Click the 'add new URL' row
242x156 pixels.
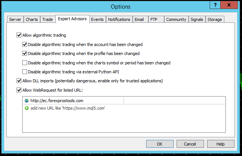(67, 108)
